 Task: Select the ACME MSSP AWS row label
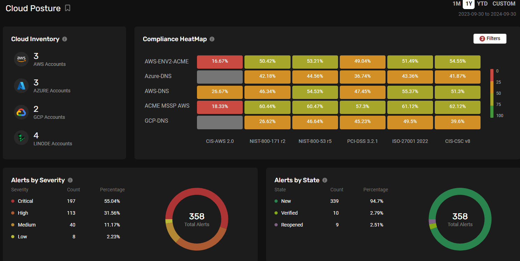(x=167, y=106)
